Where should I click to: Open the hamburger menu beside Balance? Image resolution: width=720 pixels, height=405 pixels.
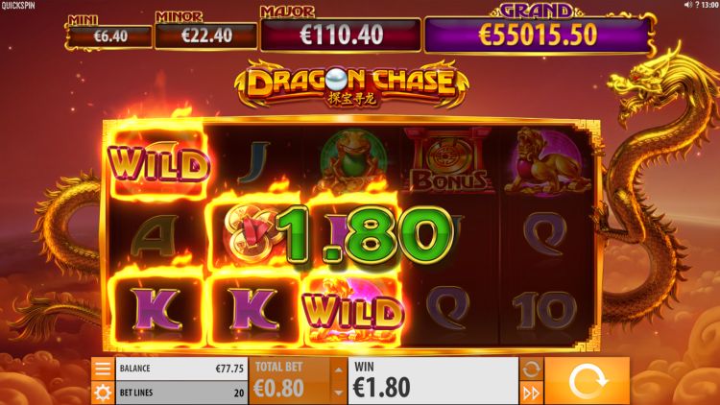[x=103, y=369]
